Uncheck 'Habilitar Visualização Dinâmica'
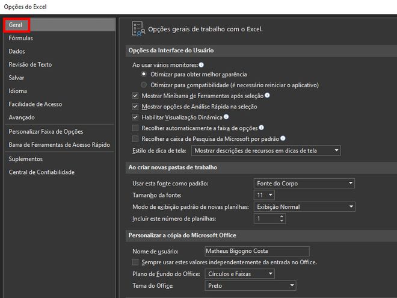Image resolution: width=397 pixels, height=298 pixels. tap(135, 117)
